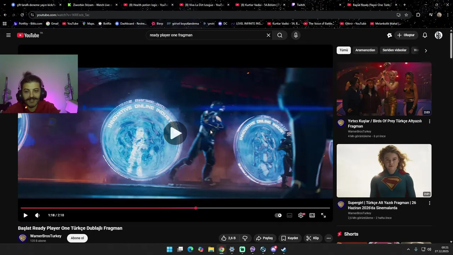This screenshot has width=453, height=255.
Task: Bookmark this page with the star icon
Action: click(x=406, y=15)
